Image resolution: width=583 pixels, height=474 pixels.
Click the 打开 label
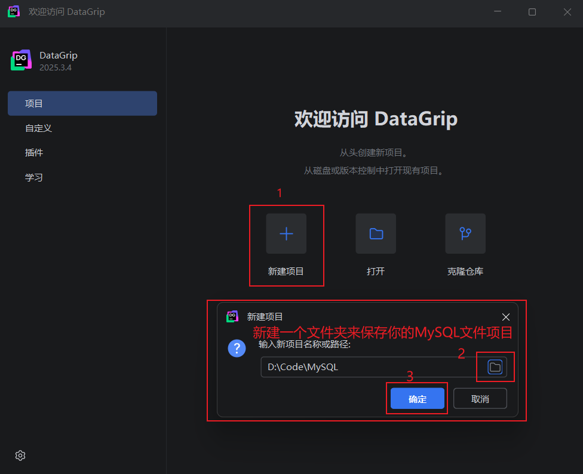(x=376, y=272)
